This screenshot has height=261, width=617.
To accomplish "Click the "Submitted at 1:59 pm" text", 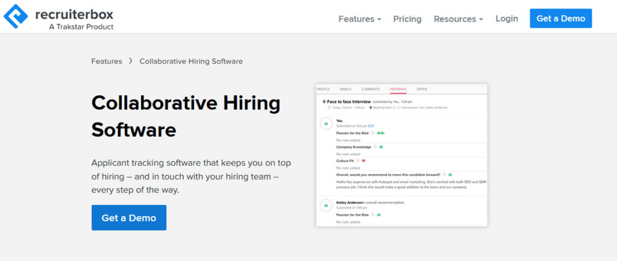I will [x=351, y=208].
